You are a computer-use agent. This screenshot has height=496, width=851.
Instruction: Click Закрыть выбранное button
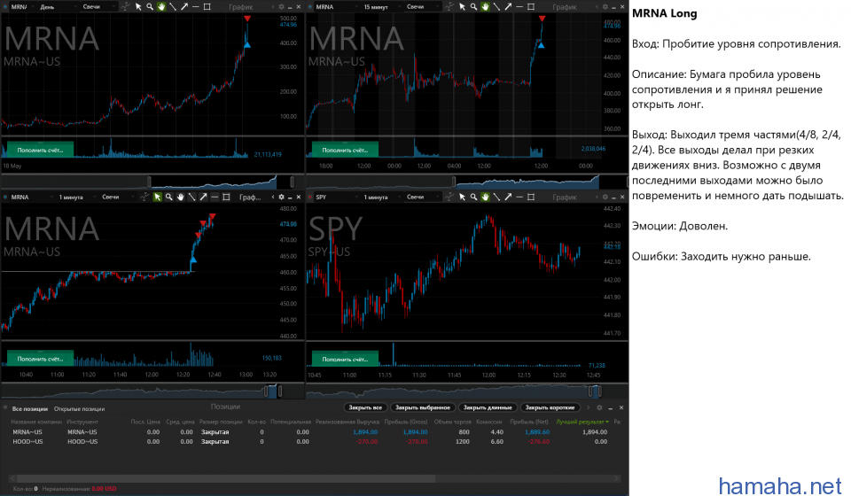point(422,407)
